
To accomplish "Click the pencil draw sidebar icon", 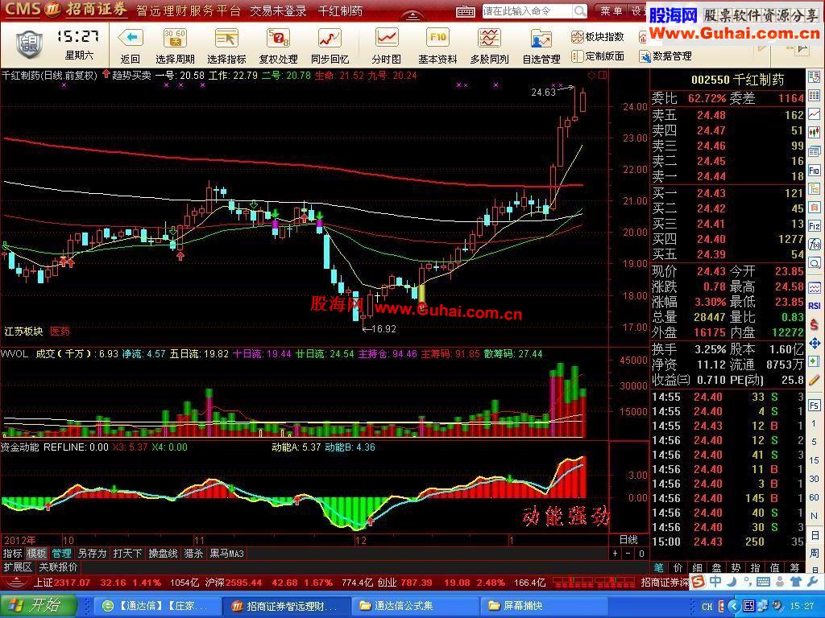I will point(814,380).
